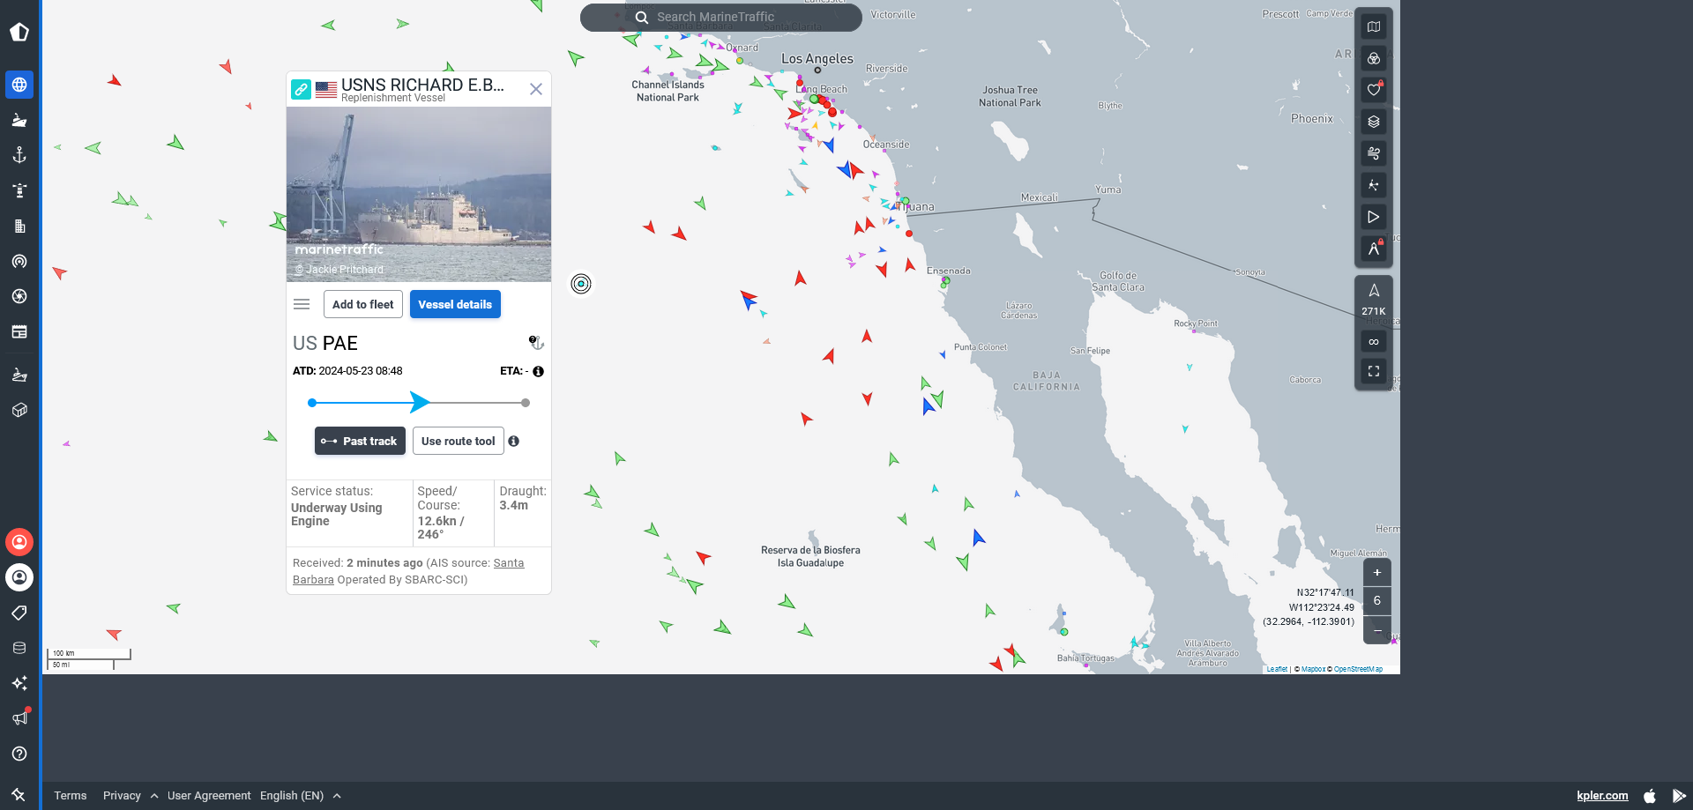Click the ETA info icon
The width and height of the screenshot is (1693, 810).
[538, 371]
